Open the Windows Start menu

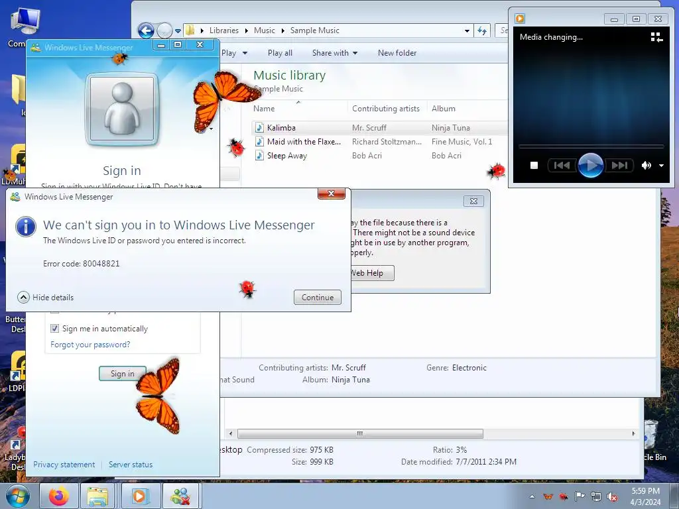click(x=18, y=496)
